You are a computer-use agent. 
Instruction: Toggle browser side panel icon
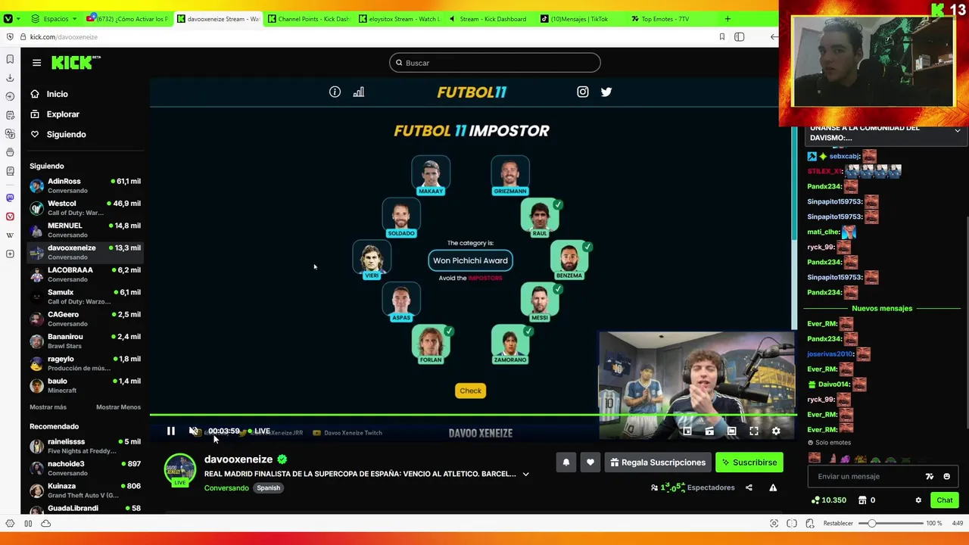(739, 36)
